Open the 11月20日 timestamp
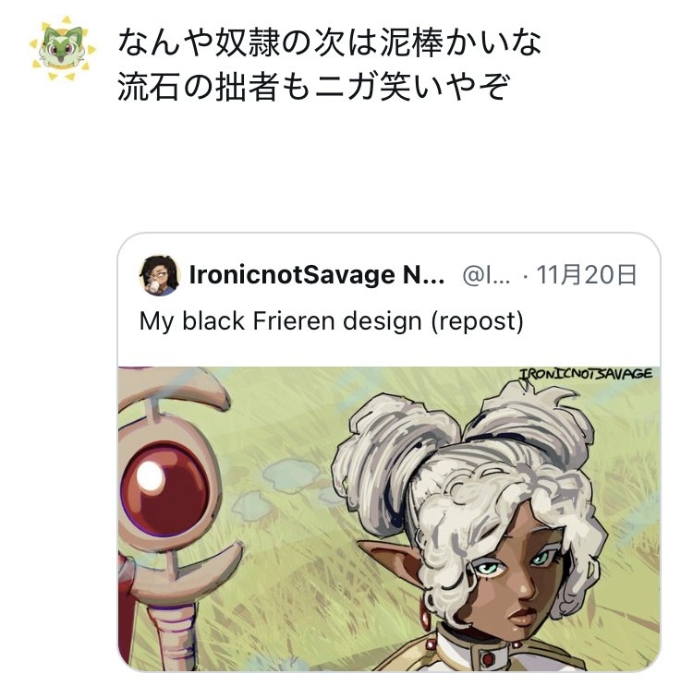Screen dimensions: 693x686 (586, 275)
